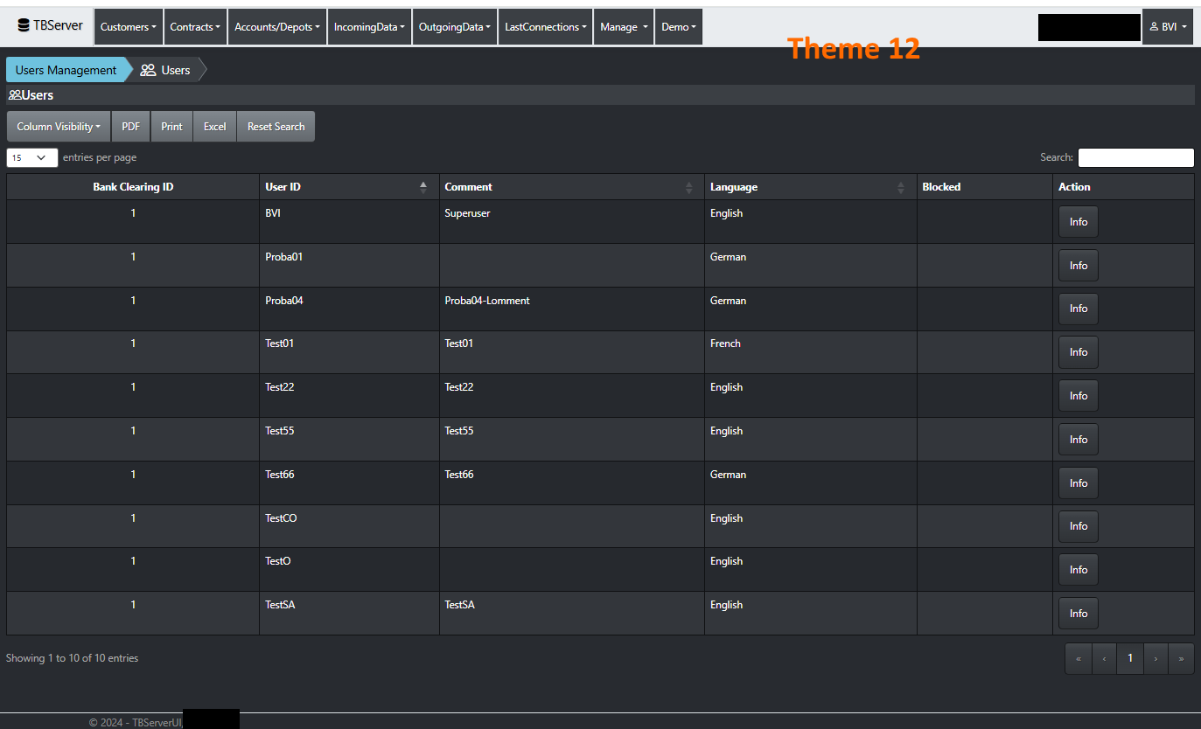
Task: Export the users table to PDF
Action: [130, 127]
